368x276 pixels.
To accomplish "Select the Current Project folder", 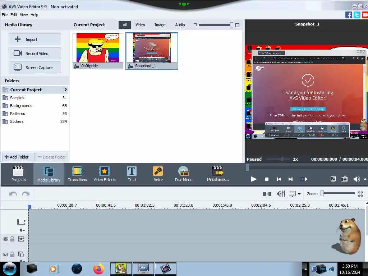I will [35, 89].
